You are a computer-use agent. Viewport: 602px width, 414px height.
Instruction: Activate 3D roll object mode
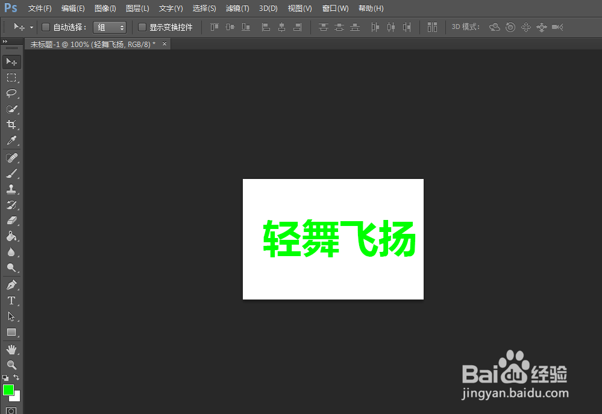(510, 27)
